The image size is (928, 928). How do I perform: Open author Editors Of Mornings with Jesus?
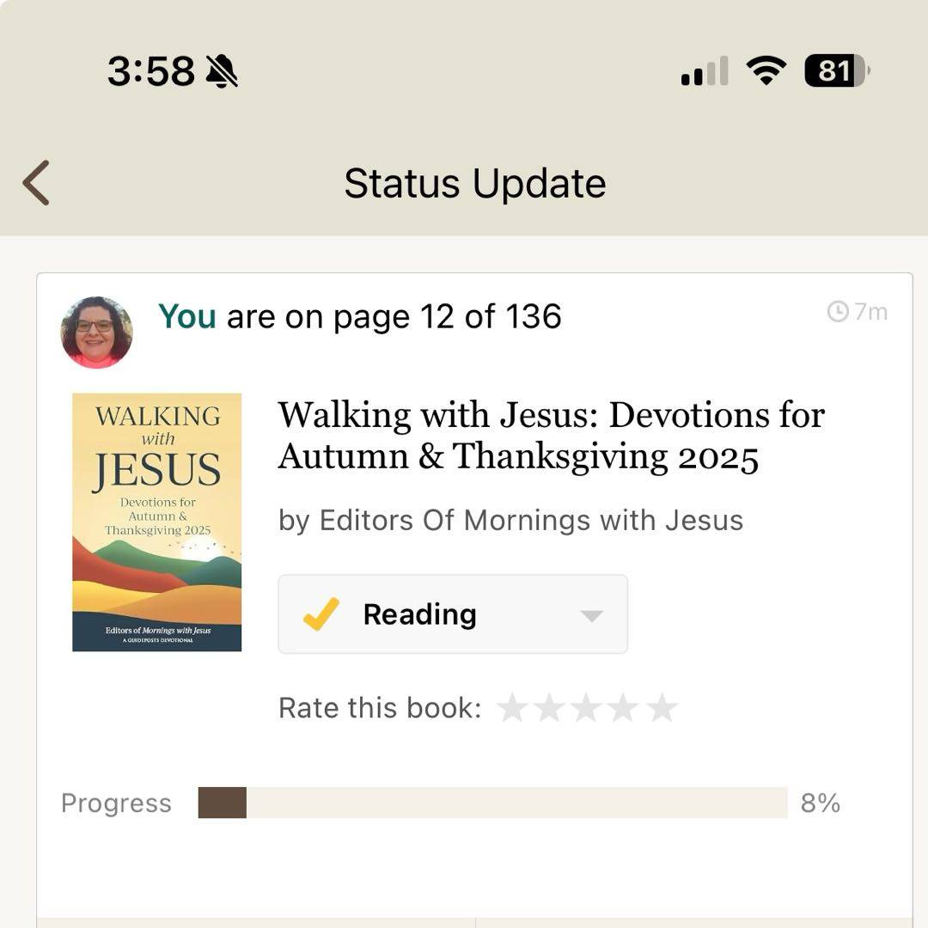point(511,520)
